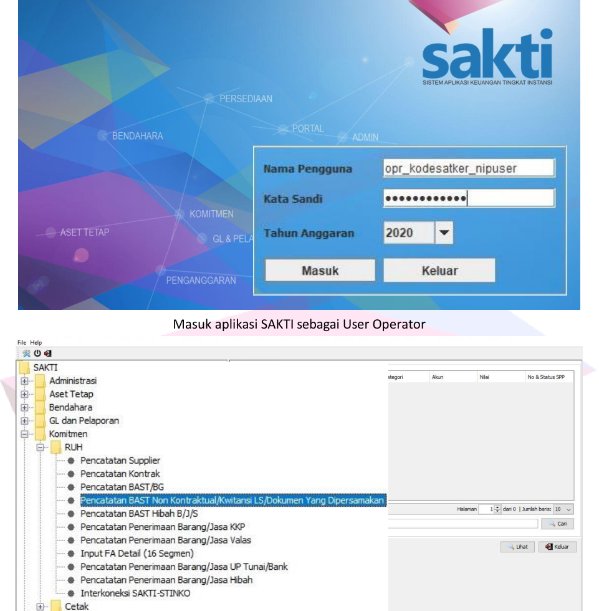Click the bullet icon beside Pencatatan Supplier
Screen dimensions: 599x611
point(72,461)
